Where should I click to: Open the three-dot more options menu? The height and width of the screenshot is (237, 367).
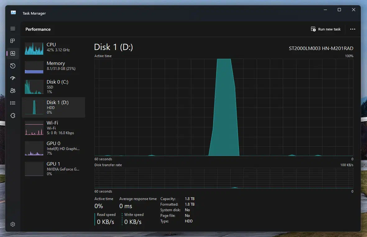[352, 29]
